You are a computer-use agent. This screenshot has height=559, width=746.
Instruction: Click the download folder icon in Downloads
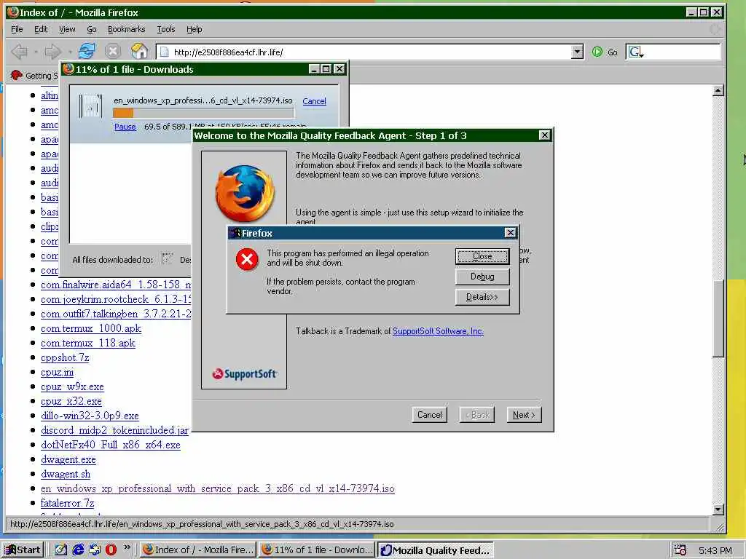(167, 259)
